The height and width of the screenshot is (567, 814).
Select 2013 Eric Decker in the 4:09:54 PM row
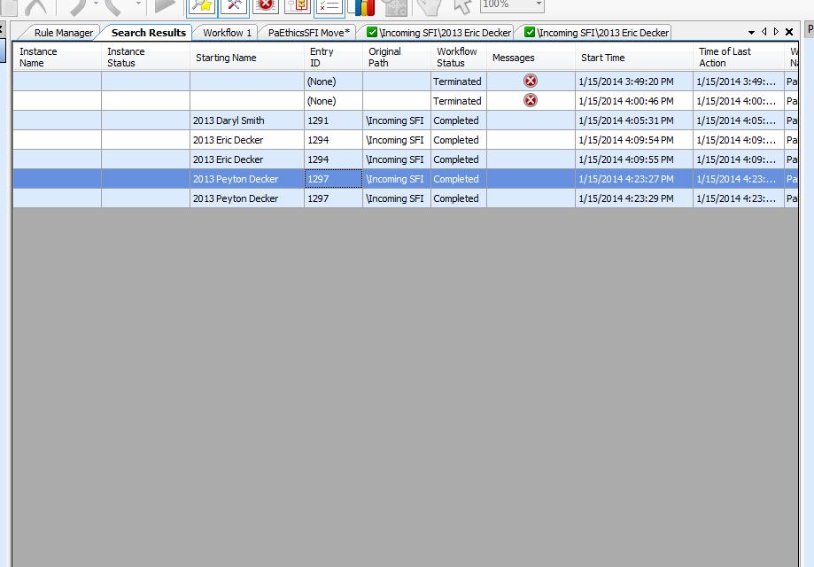point(247,140)
